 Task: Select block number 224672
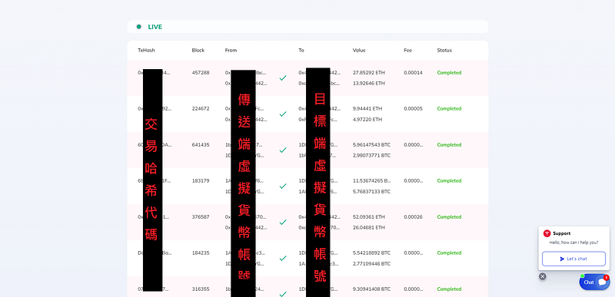click(x=201, y=108)
